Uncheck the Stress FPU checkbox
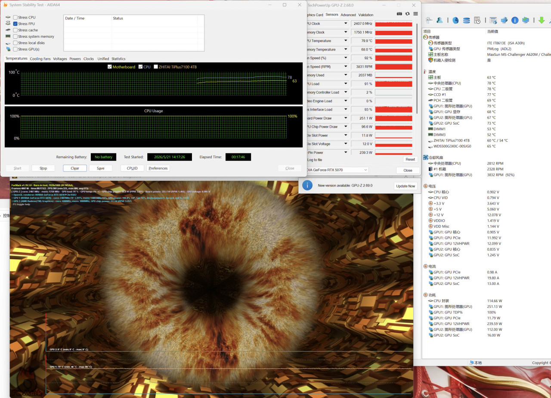 [x=15, y=24]
